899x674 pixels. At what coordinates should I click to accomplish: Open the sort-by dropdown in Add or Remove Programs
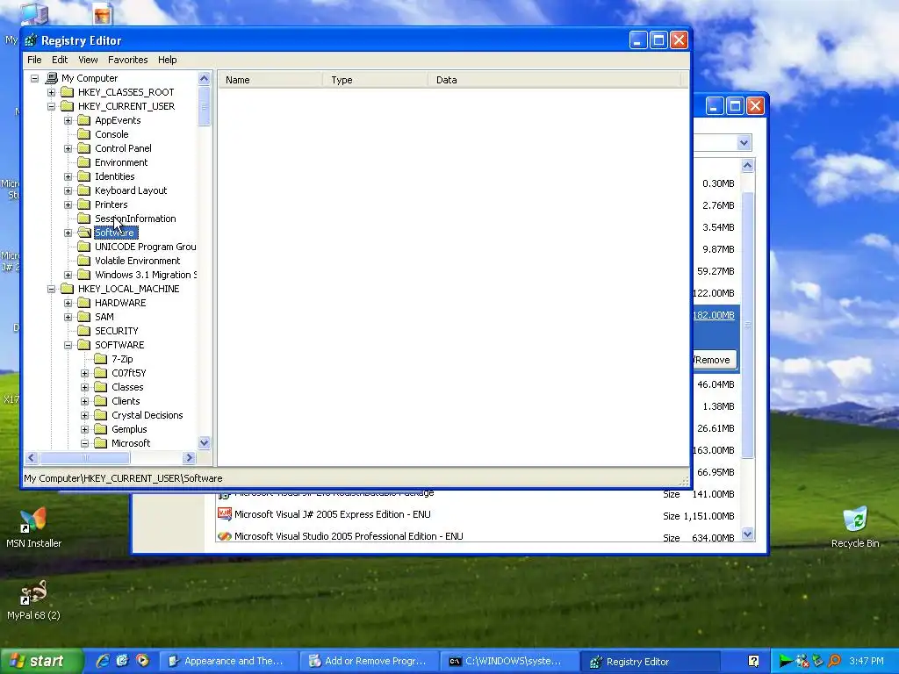click(x=744, y=143)
